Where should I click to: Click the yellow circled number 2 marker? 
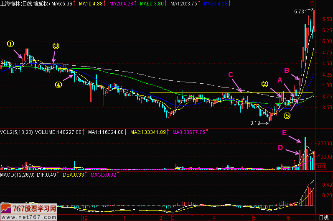tap(264, 83)
